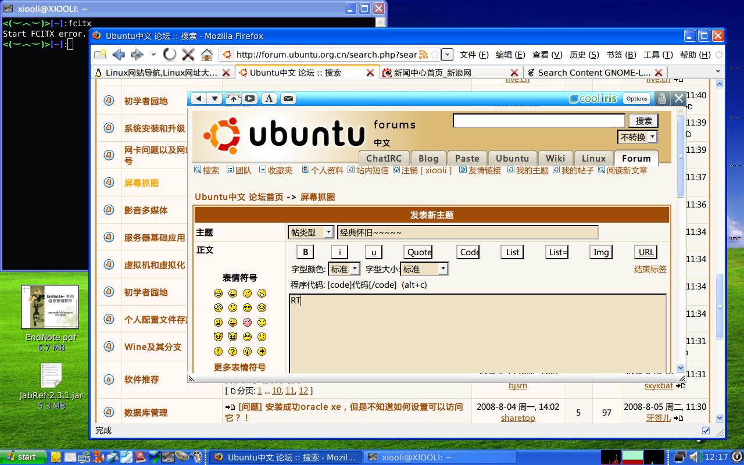Image resolution: width=744 pixels, height=465 pixels.
Task: Open the 帖类型 post type dropdown
Action: coord(311,233)
